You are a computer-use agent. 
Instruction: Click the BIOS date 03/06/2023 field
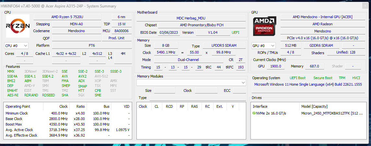tap(169, 32)
